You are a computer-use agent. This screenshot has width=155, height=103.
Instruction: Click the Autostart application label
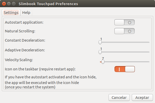24,22
